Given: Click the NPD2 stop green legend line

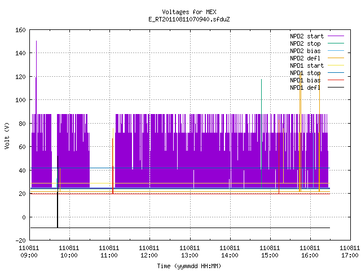Looking at the screenshot, I should (336, 43).
